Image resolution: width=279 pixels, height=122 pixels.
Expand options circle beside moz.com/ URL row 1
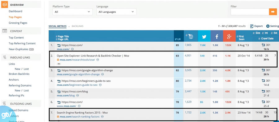pyautogui.click(x=73, y=49)
